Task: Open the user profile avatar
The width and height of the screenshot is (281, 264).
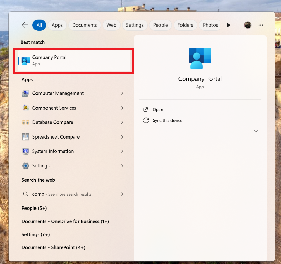Action: click(x=248, y=25)
